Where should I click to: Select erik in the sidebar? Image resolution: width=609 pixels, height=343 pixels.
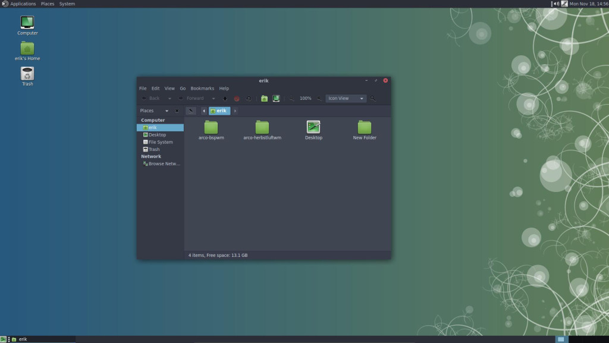(x=160, y=128)
